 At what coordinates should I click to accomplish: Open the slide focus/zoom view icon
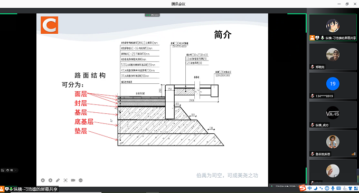click(x=65, y=180)
